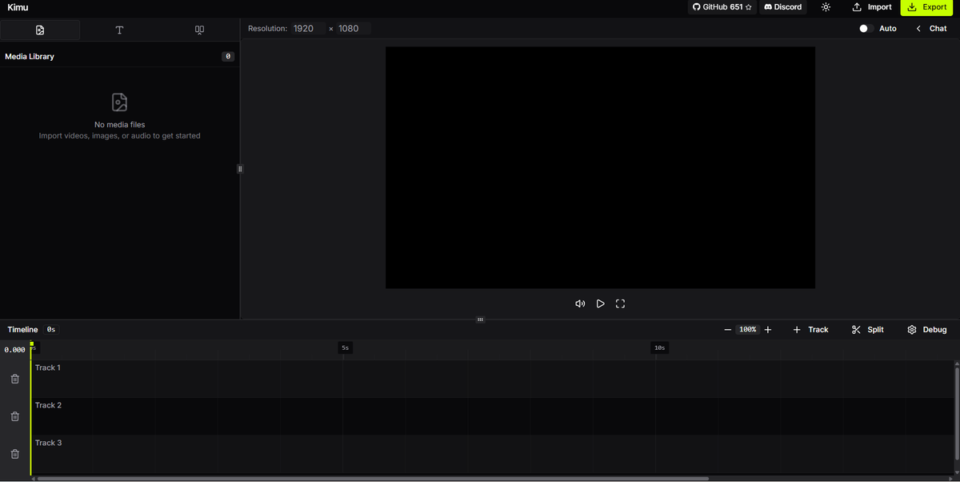Delete Track 3 with trash icon
This screenshot has height=482, width=960.
pos(14,454)
